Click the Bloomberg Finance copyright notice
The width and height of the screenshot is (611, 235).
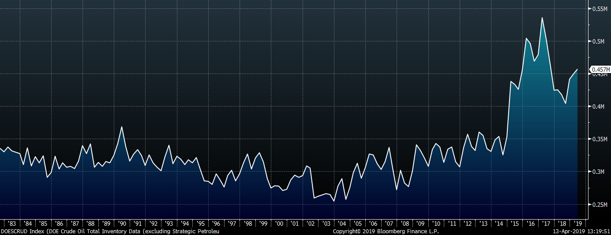[386, 231]
